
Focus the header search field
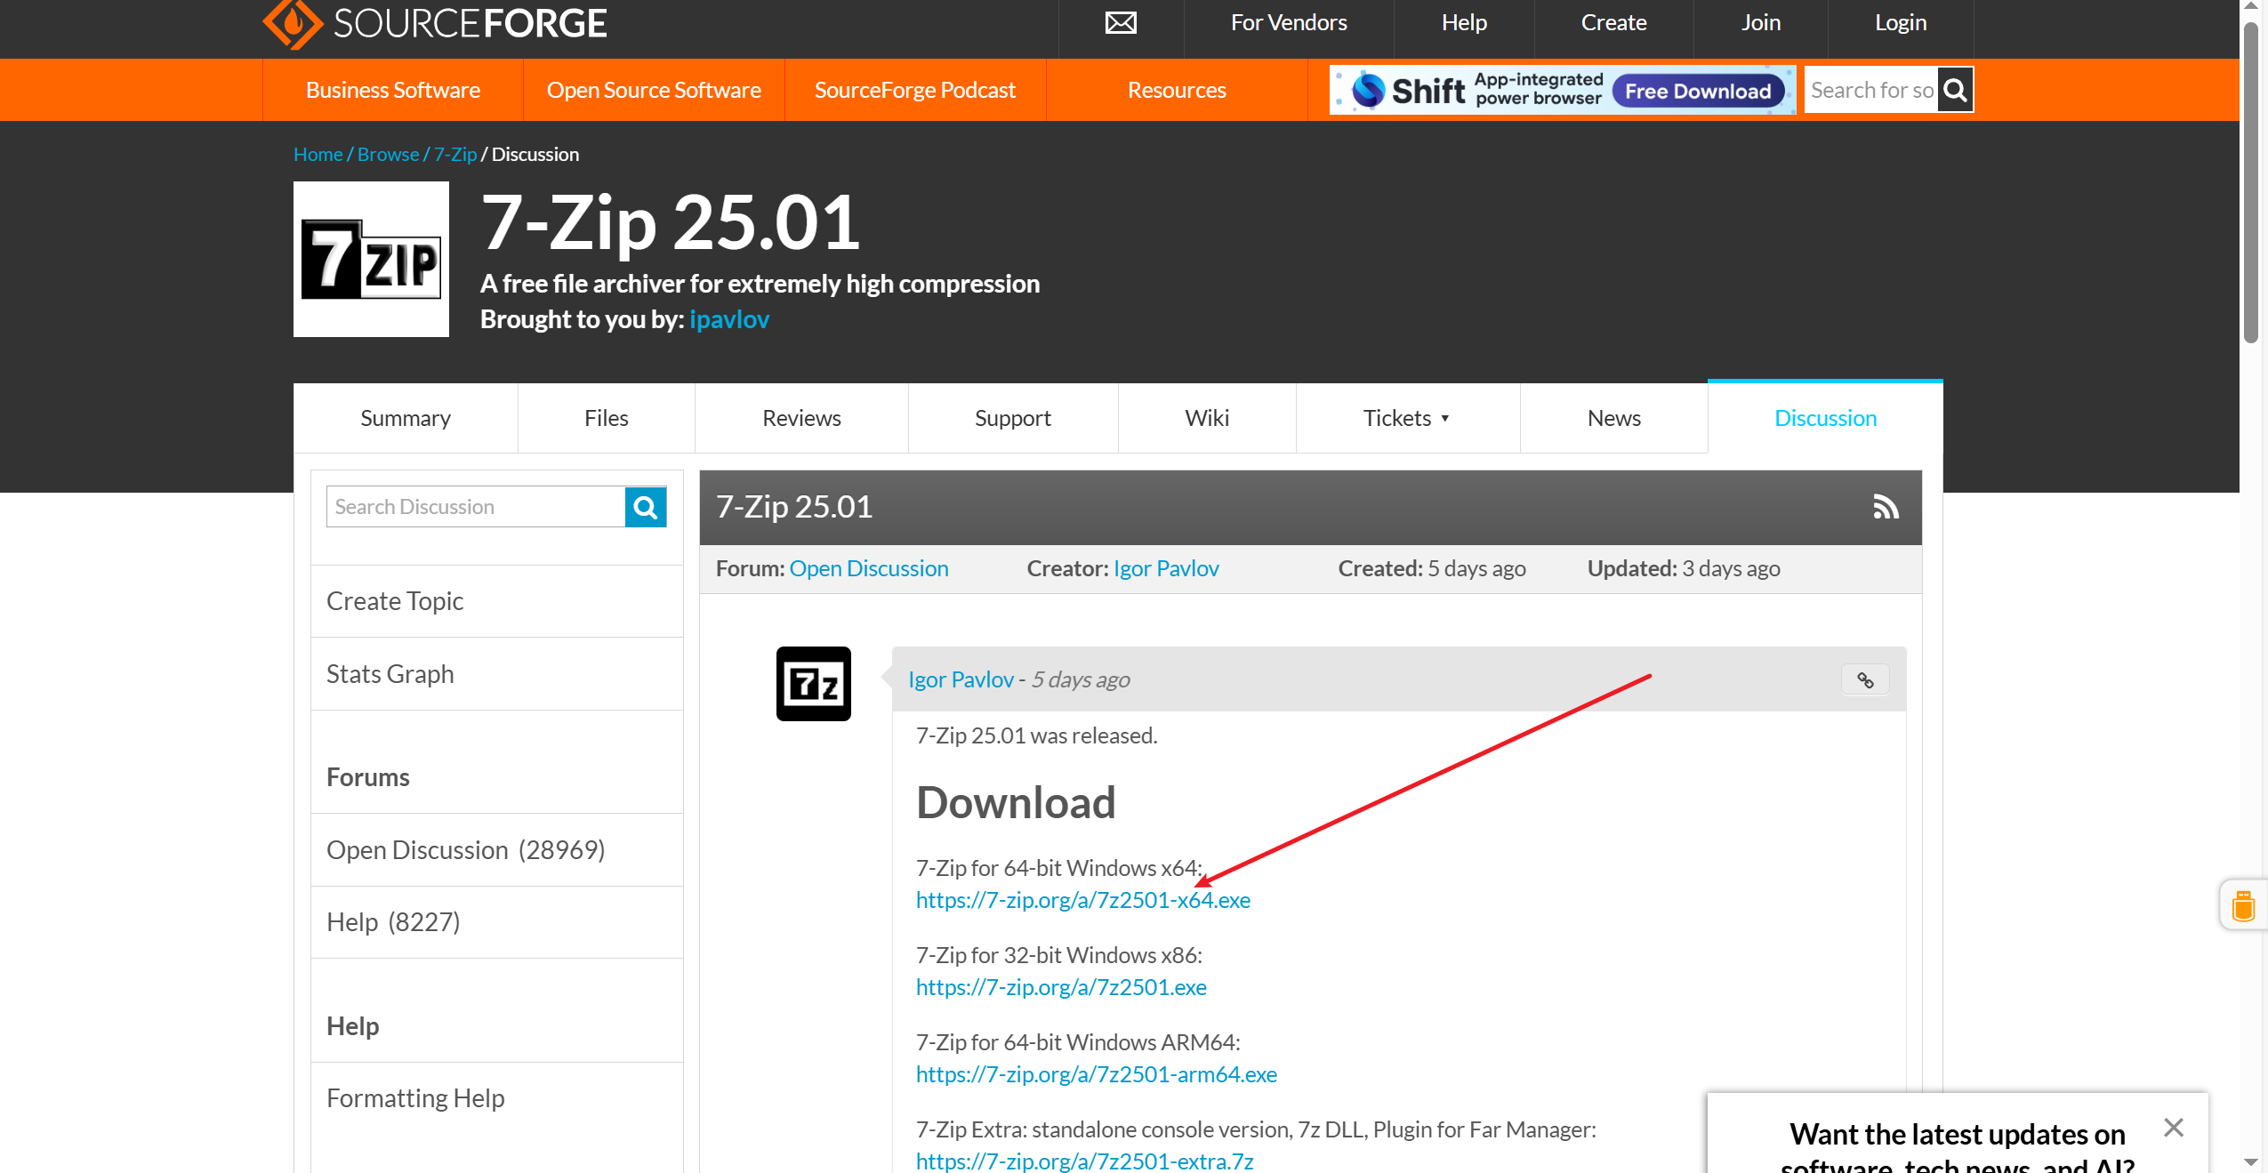1872,90
